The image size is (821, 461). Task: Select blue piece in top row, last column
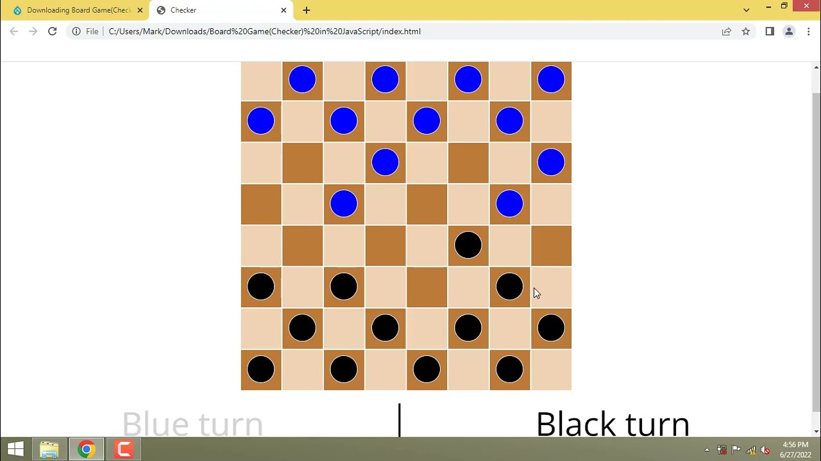point(551,79)
